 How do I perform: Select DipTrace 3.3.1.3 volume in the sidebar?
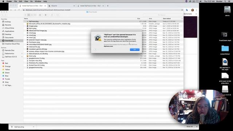(11, 57)
